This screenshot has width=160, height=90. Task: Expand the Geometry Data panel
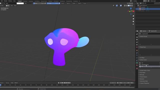pyautogui.click(x=144, y=81)
